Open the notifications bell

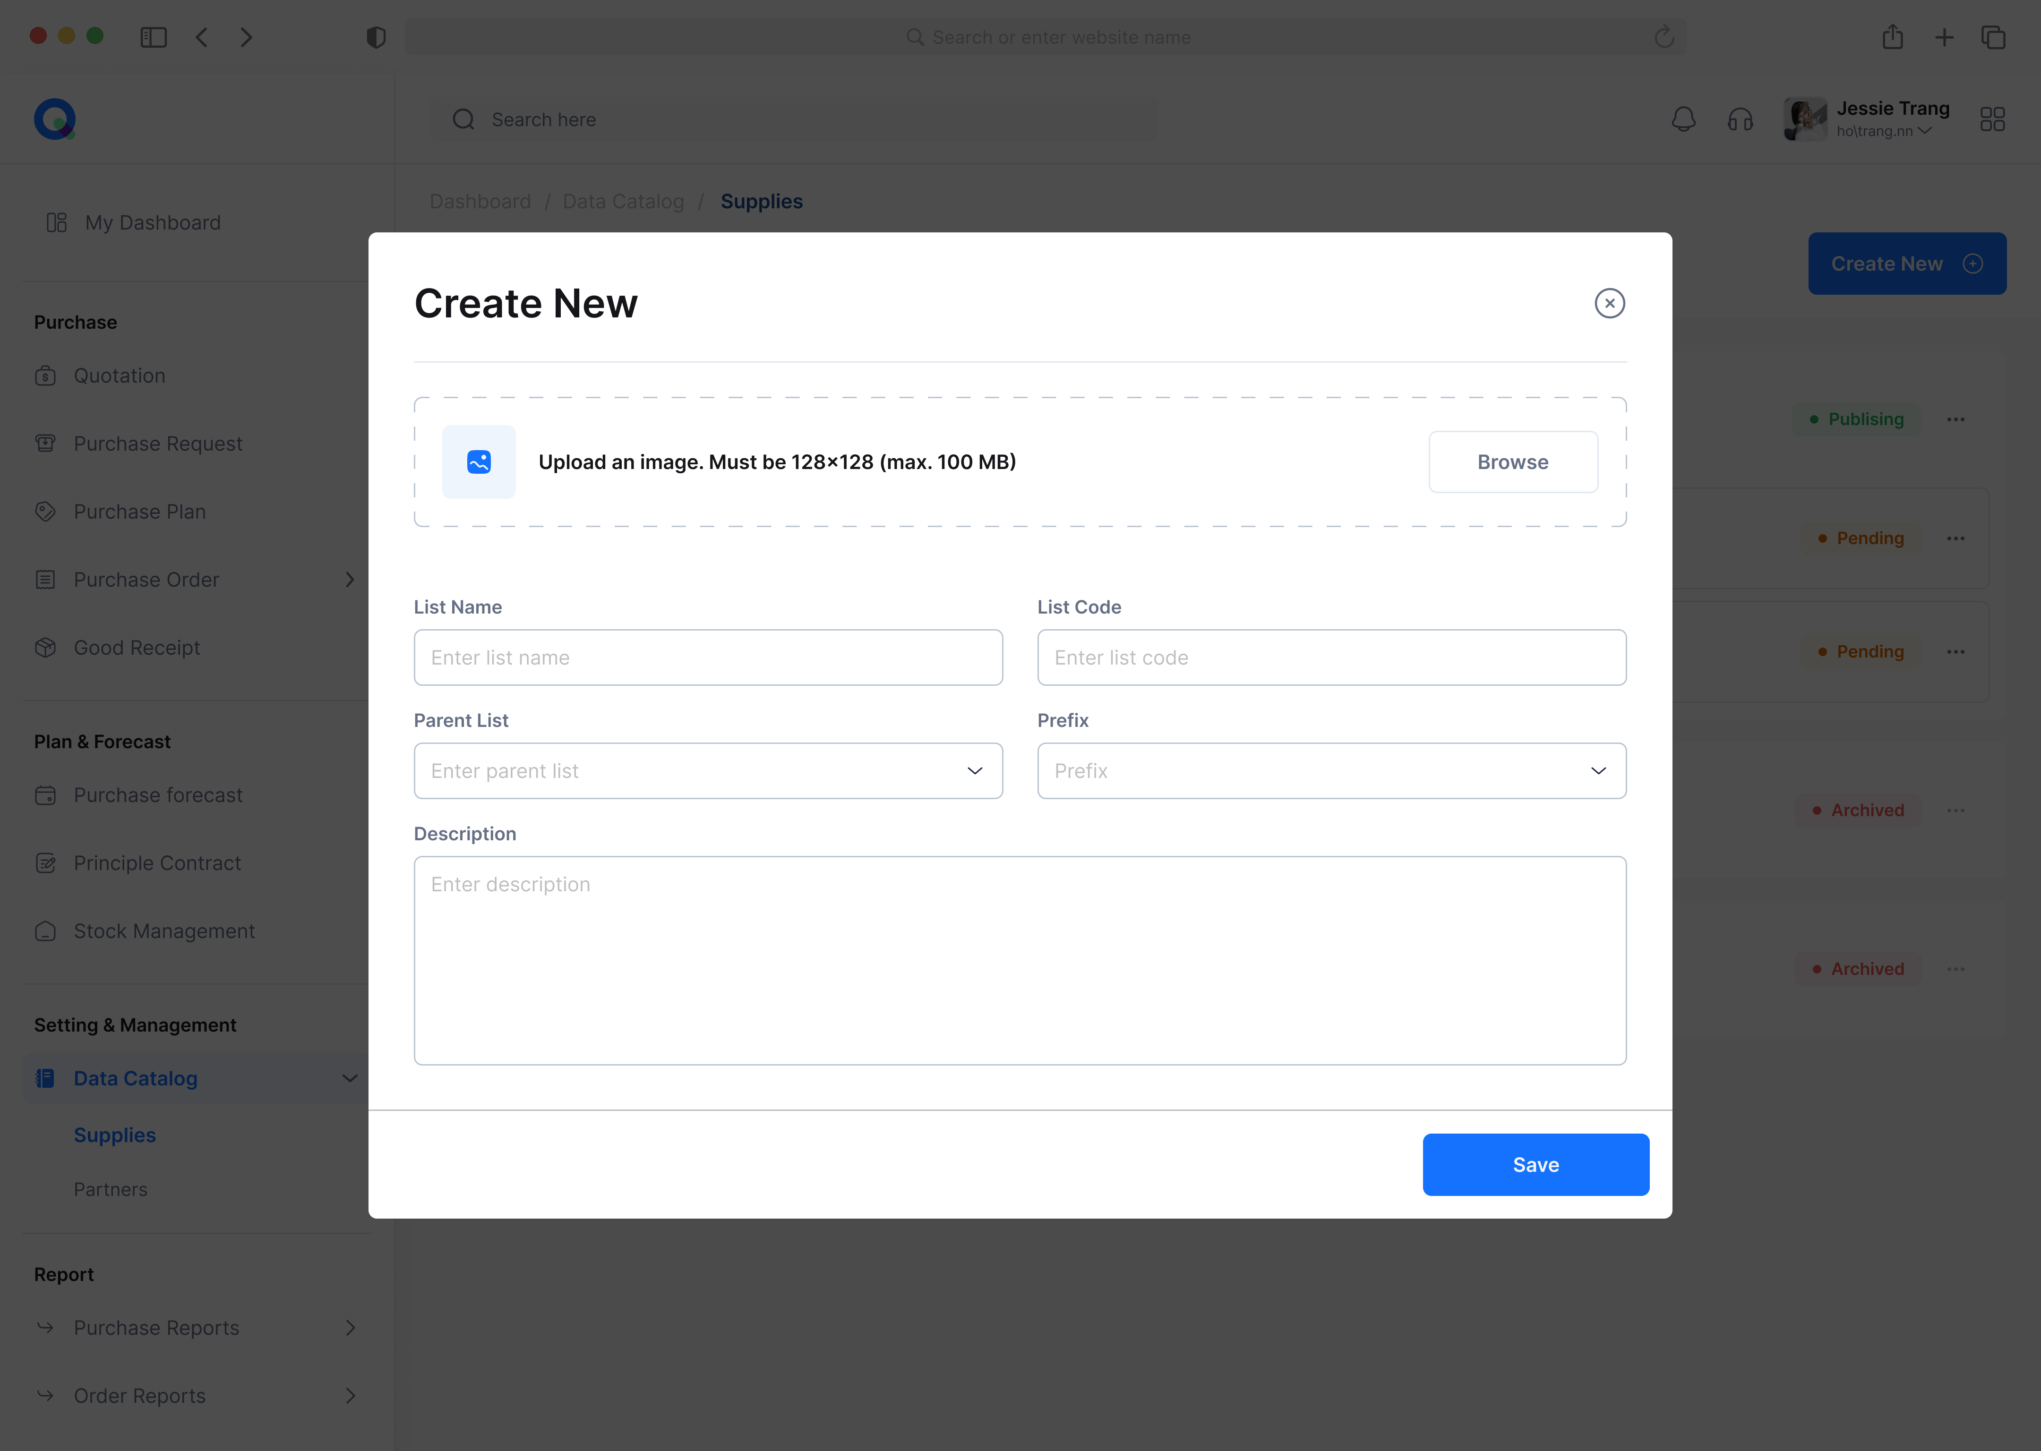(x=1683, y=119)
